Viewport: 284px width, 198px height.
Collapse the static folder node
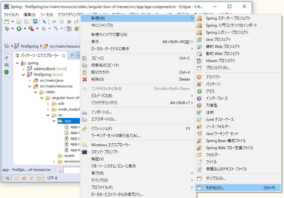point(36,92)
